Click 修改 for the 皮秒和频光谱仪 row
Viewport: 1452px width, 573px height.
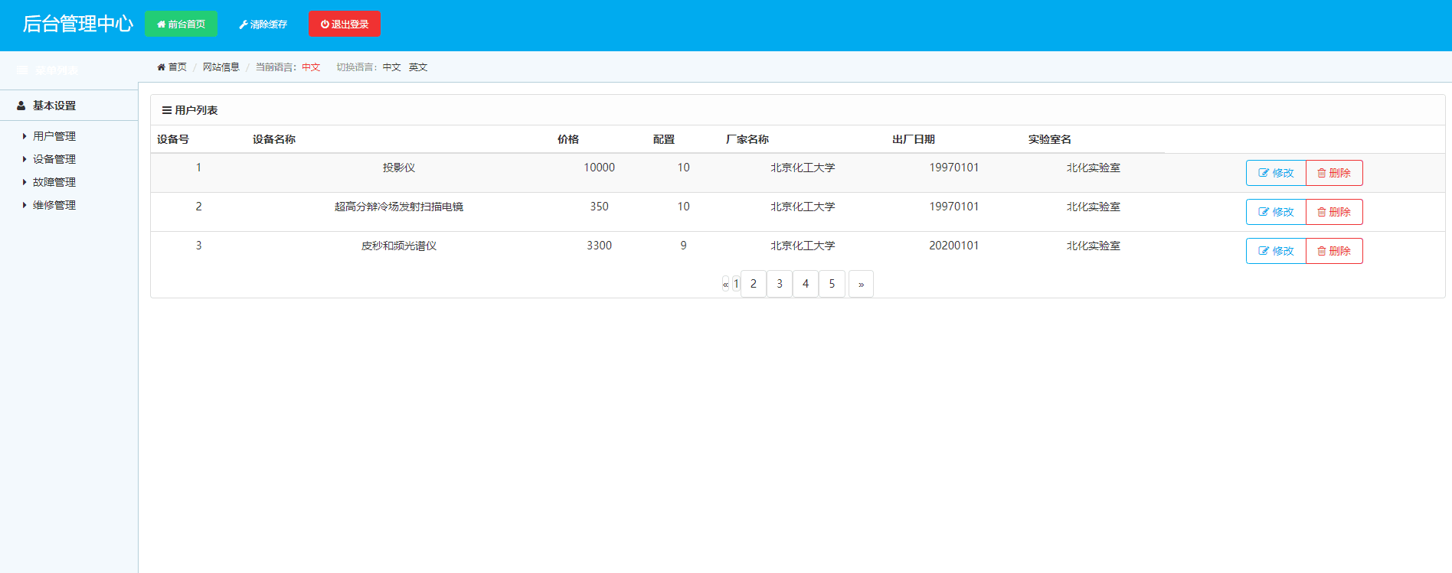tap(1276, 251)
